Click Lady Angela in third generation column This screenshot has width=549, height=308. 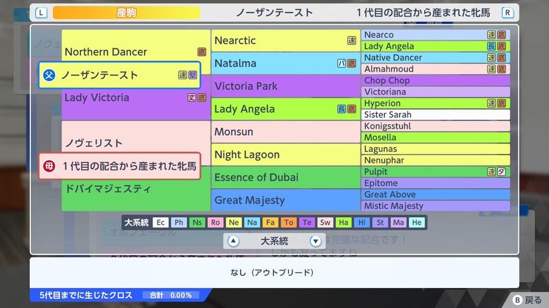click(x=285, y=109)
